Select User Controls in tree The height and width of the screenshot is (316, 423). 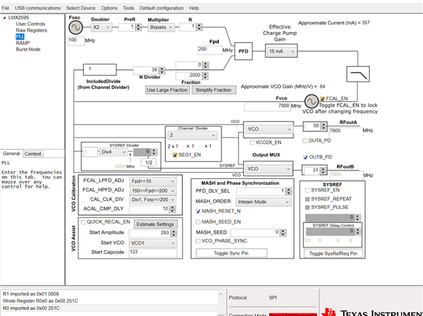(x=30, y=24)
